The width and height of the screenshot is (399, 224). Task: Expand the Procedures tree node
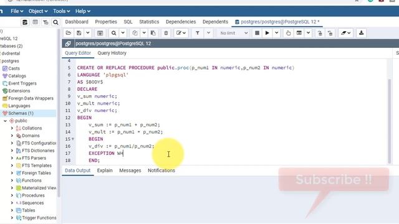click(x=12, y=195)
